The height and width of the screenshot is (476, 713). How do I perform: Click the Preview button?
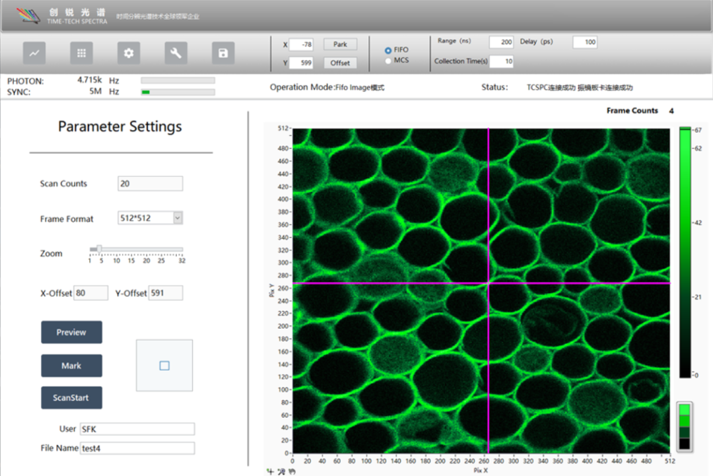pyautogui.click(x=71, y=332)
